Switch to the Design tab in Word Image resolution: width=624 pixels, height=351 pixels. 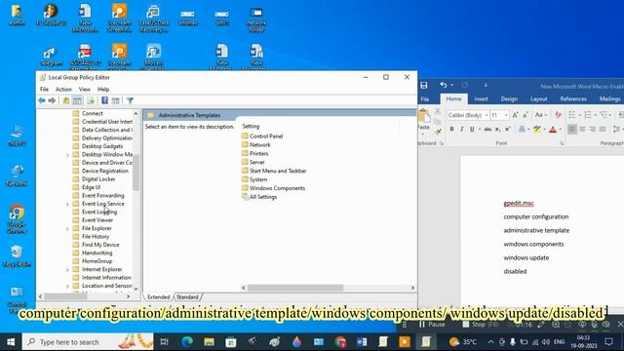click(509, 98)
